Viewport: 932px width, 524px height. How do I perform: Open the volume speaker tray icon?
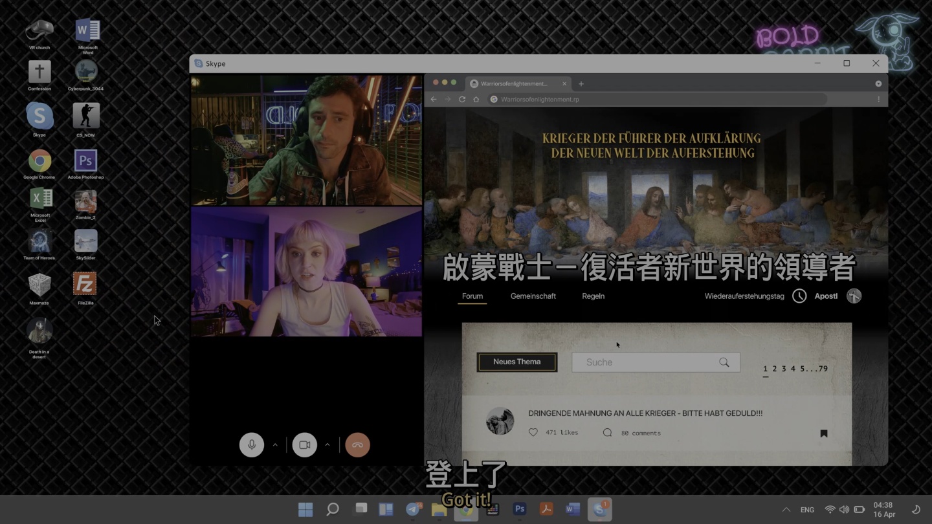844,510
